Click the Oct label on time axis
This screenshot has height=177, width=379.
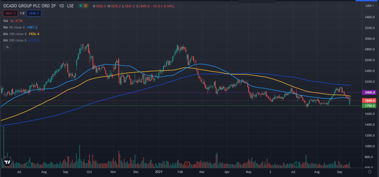89,172
